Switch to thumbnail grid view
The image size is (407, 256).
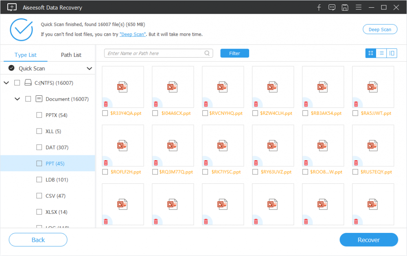(370, 53)
